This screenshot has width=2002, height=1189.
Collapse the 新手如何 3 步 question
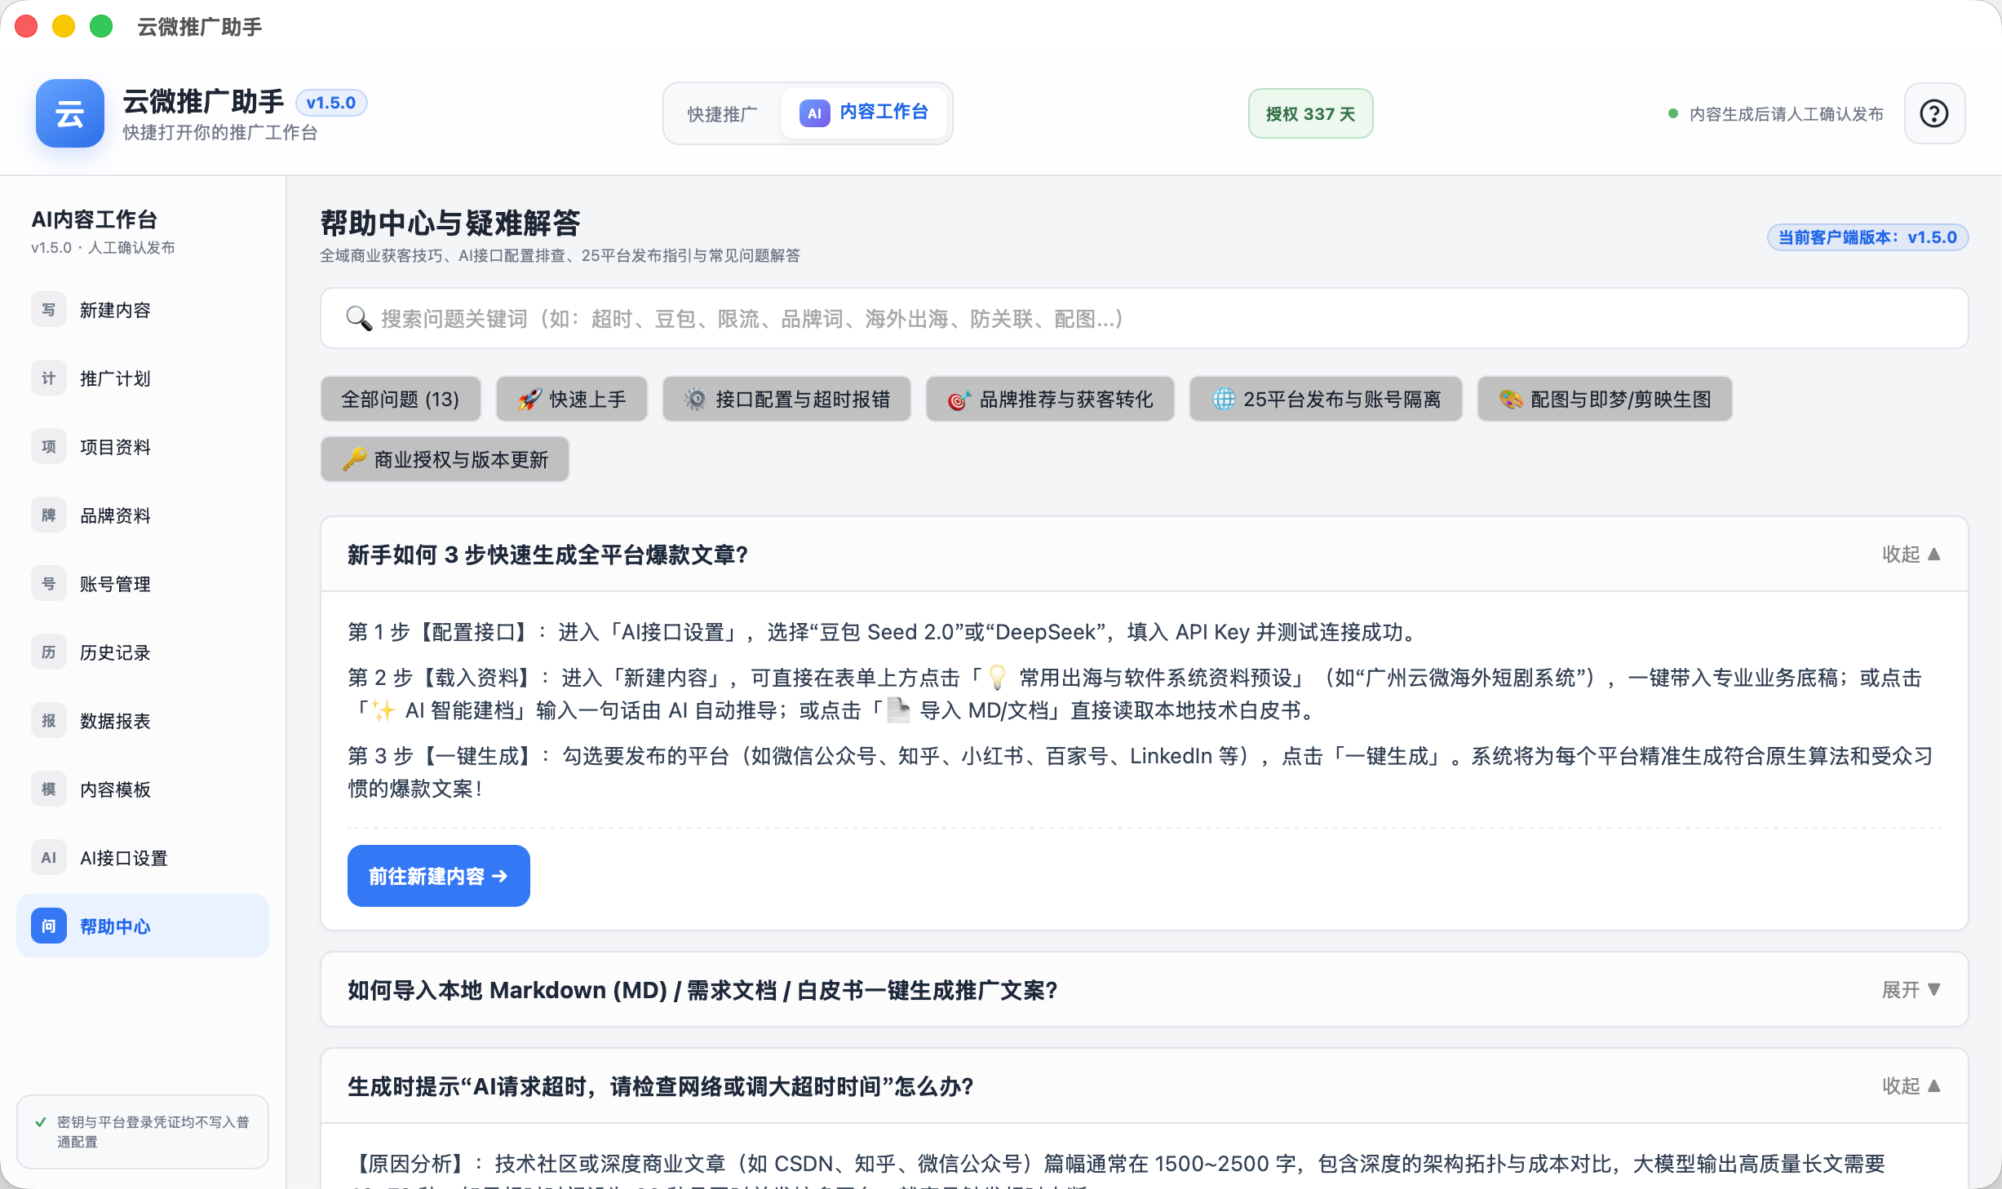click(x=1911, y=555)
